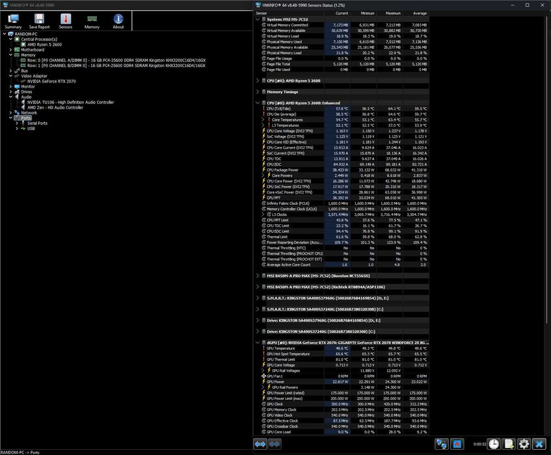
Task: Select NVIDIA TU106 High Definition Audio Controller
Action: pos(71,102)
